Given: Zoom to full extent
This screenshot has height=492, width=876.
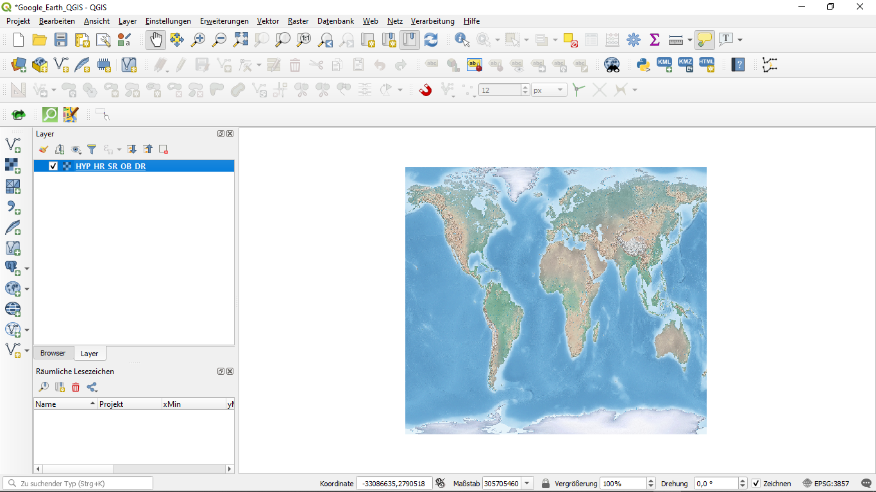Looking at the screenshot, I should click(x=240, y=40).
